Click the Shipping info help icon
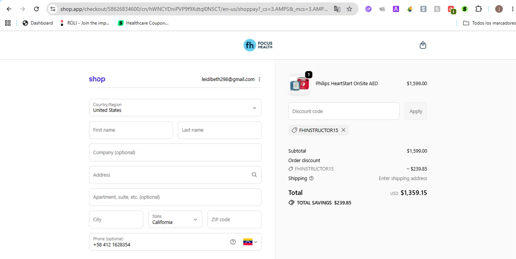This screenshot has height=259, width=516. point(311,179)
